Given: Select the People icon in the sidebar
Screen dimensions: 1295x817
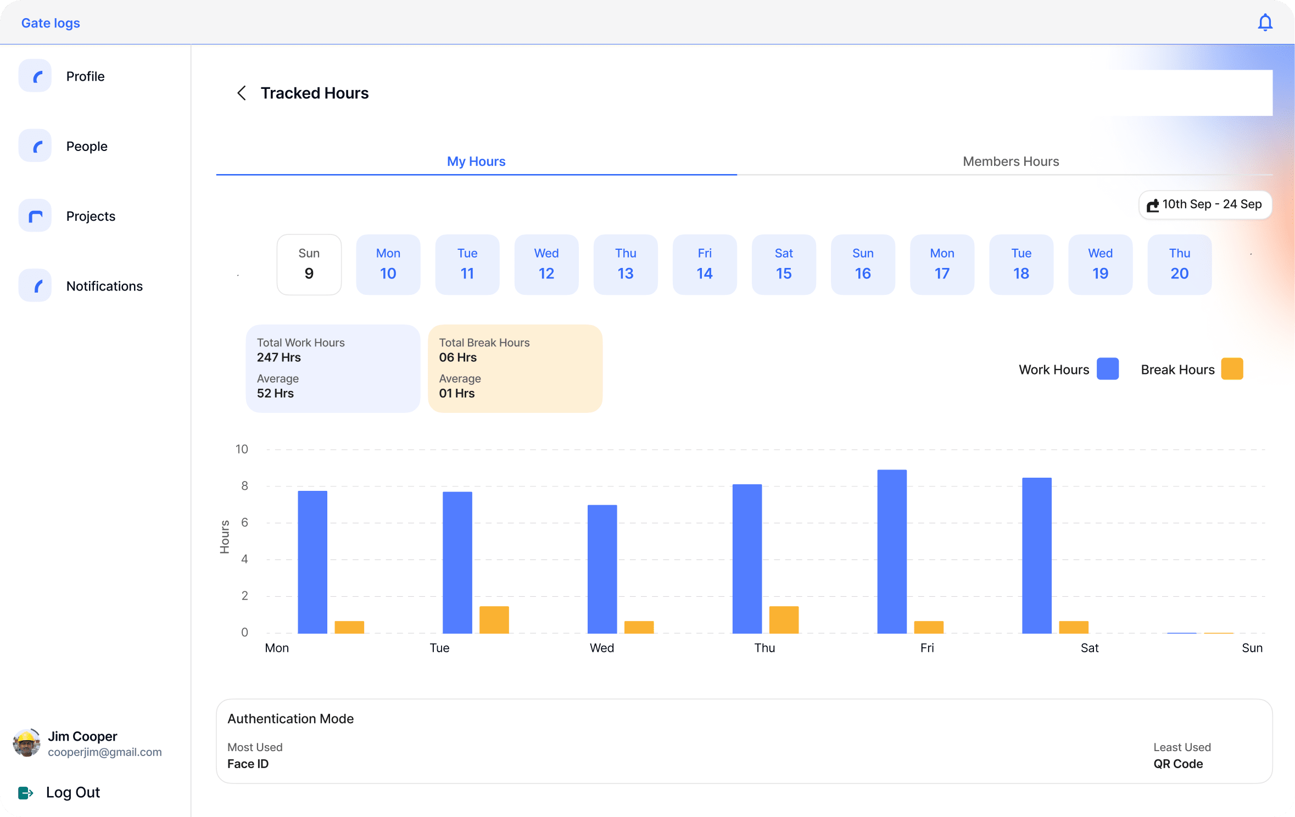Looking at the screenshot, I should click(35, 146).
